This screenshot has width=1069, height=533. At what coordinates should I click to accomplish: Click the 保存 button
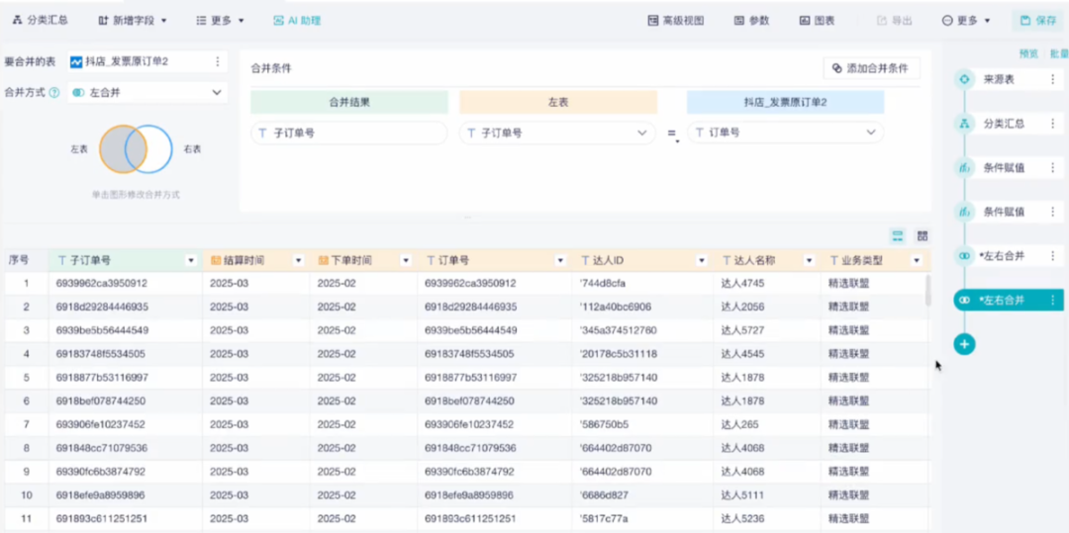[x=1038, y=21]
